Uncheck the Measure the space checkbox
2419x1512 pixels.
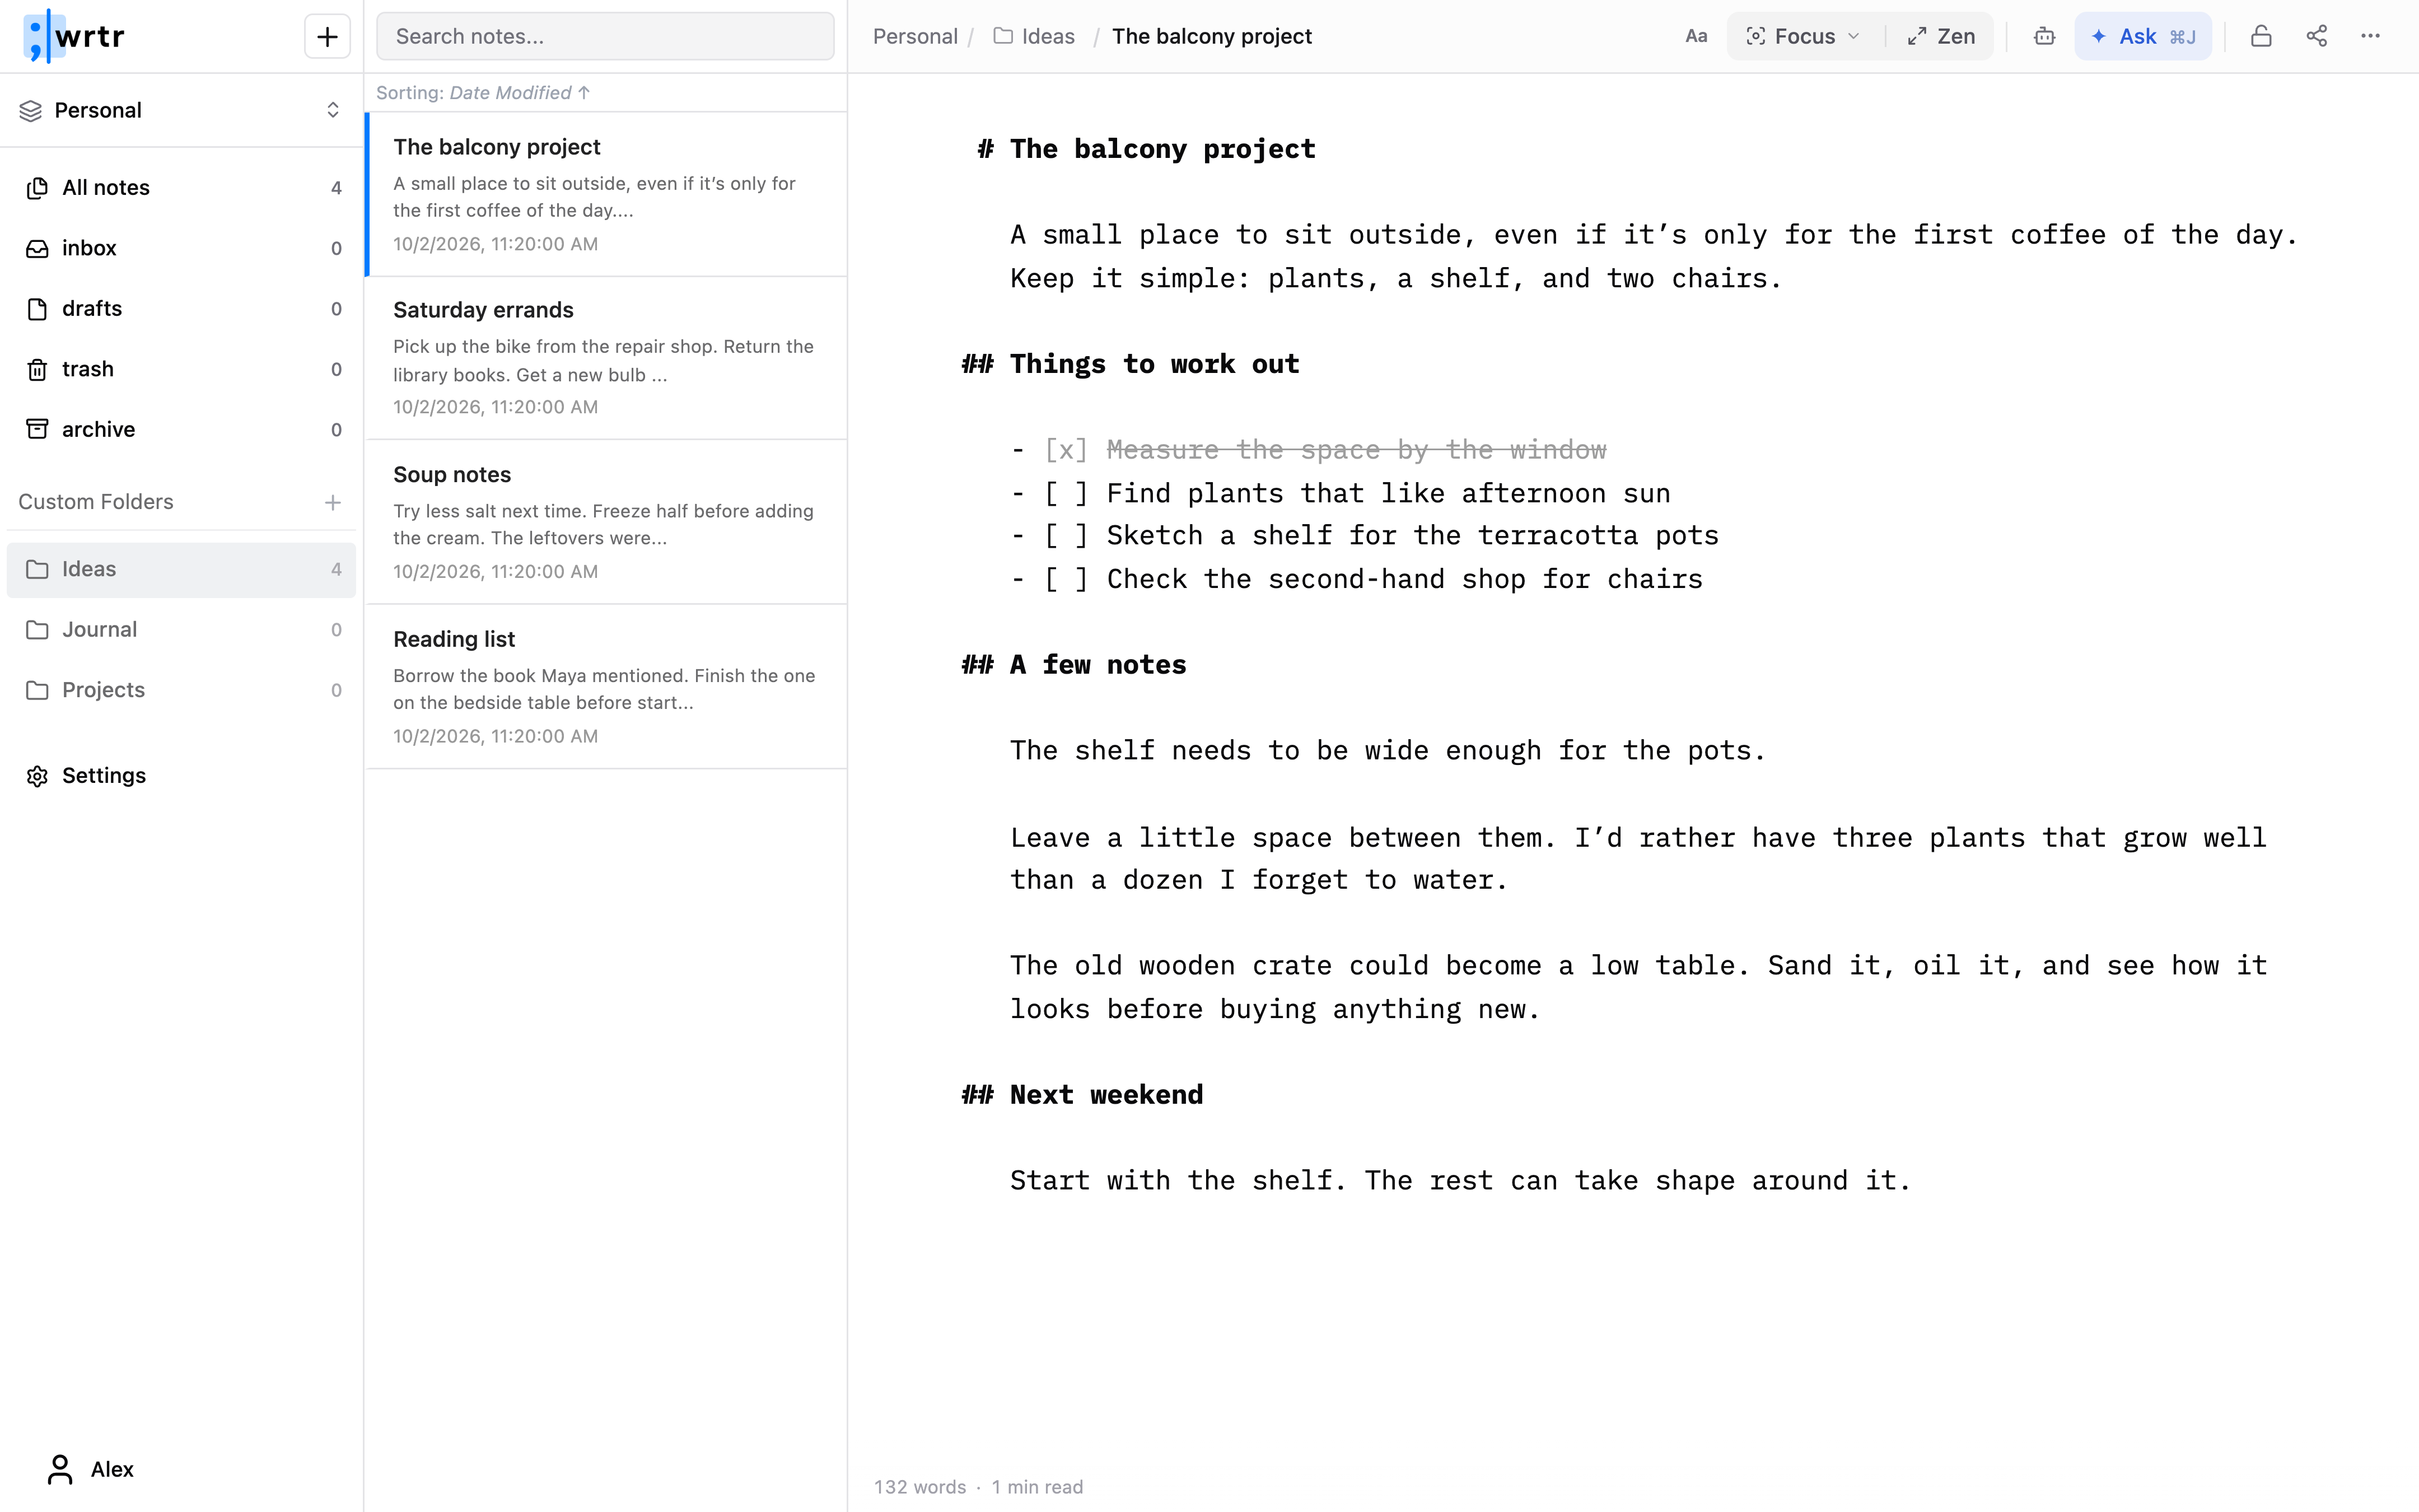(1066, 450)
